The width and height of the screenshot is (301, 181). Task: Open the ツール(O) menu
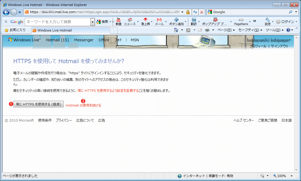[275, 30]
